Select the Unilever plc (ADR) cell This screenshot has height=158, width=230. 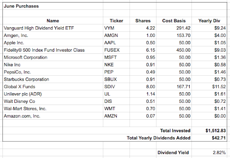[21, 94]
